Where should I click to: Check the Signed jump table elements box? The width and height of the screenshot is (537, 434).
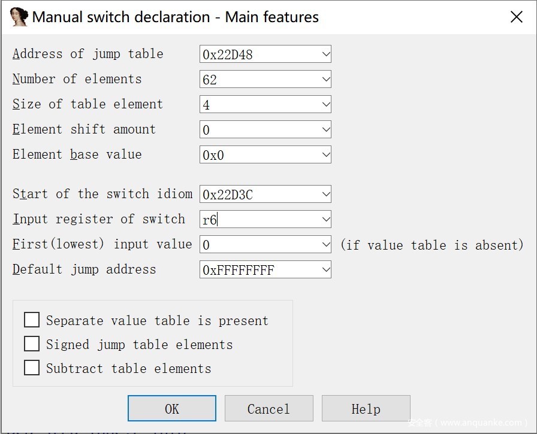32,344
